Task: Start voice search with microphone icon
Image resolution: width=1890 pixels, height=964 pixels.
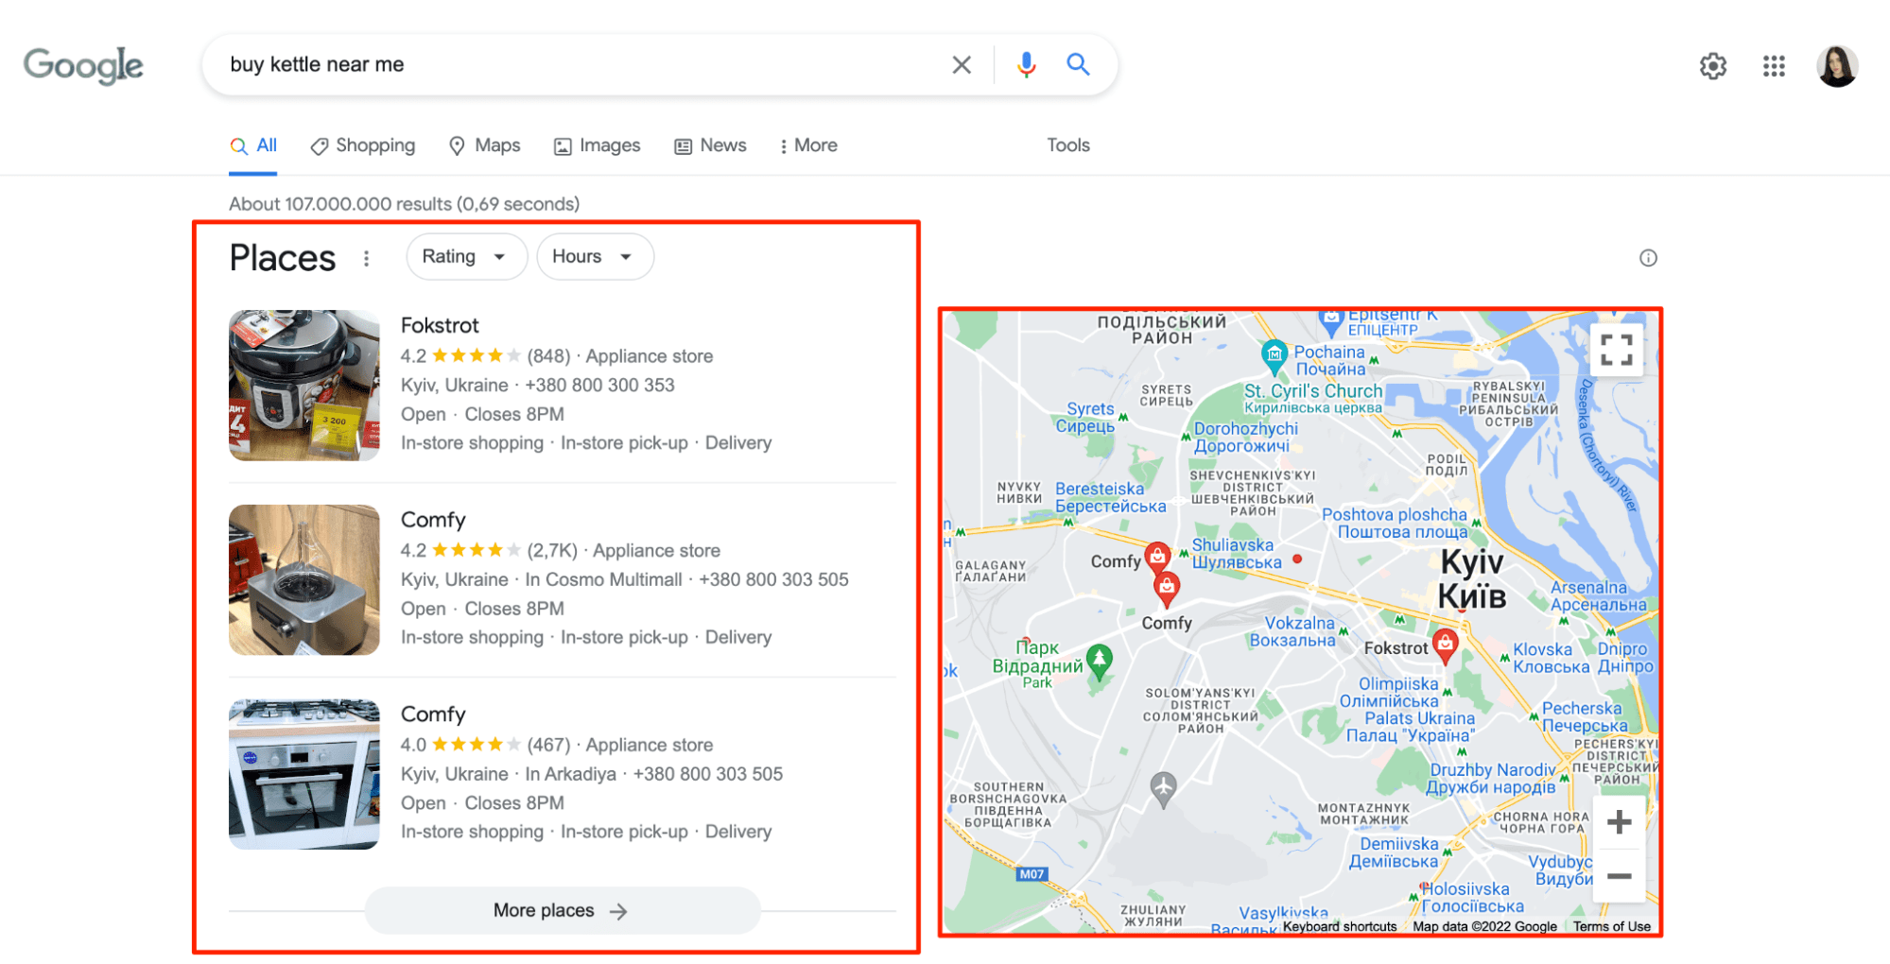Action: [1026, 64]
